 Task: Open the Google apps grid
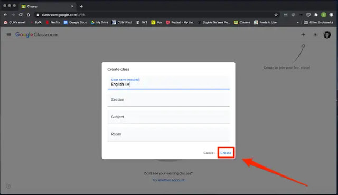point(315,34)
